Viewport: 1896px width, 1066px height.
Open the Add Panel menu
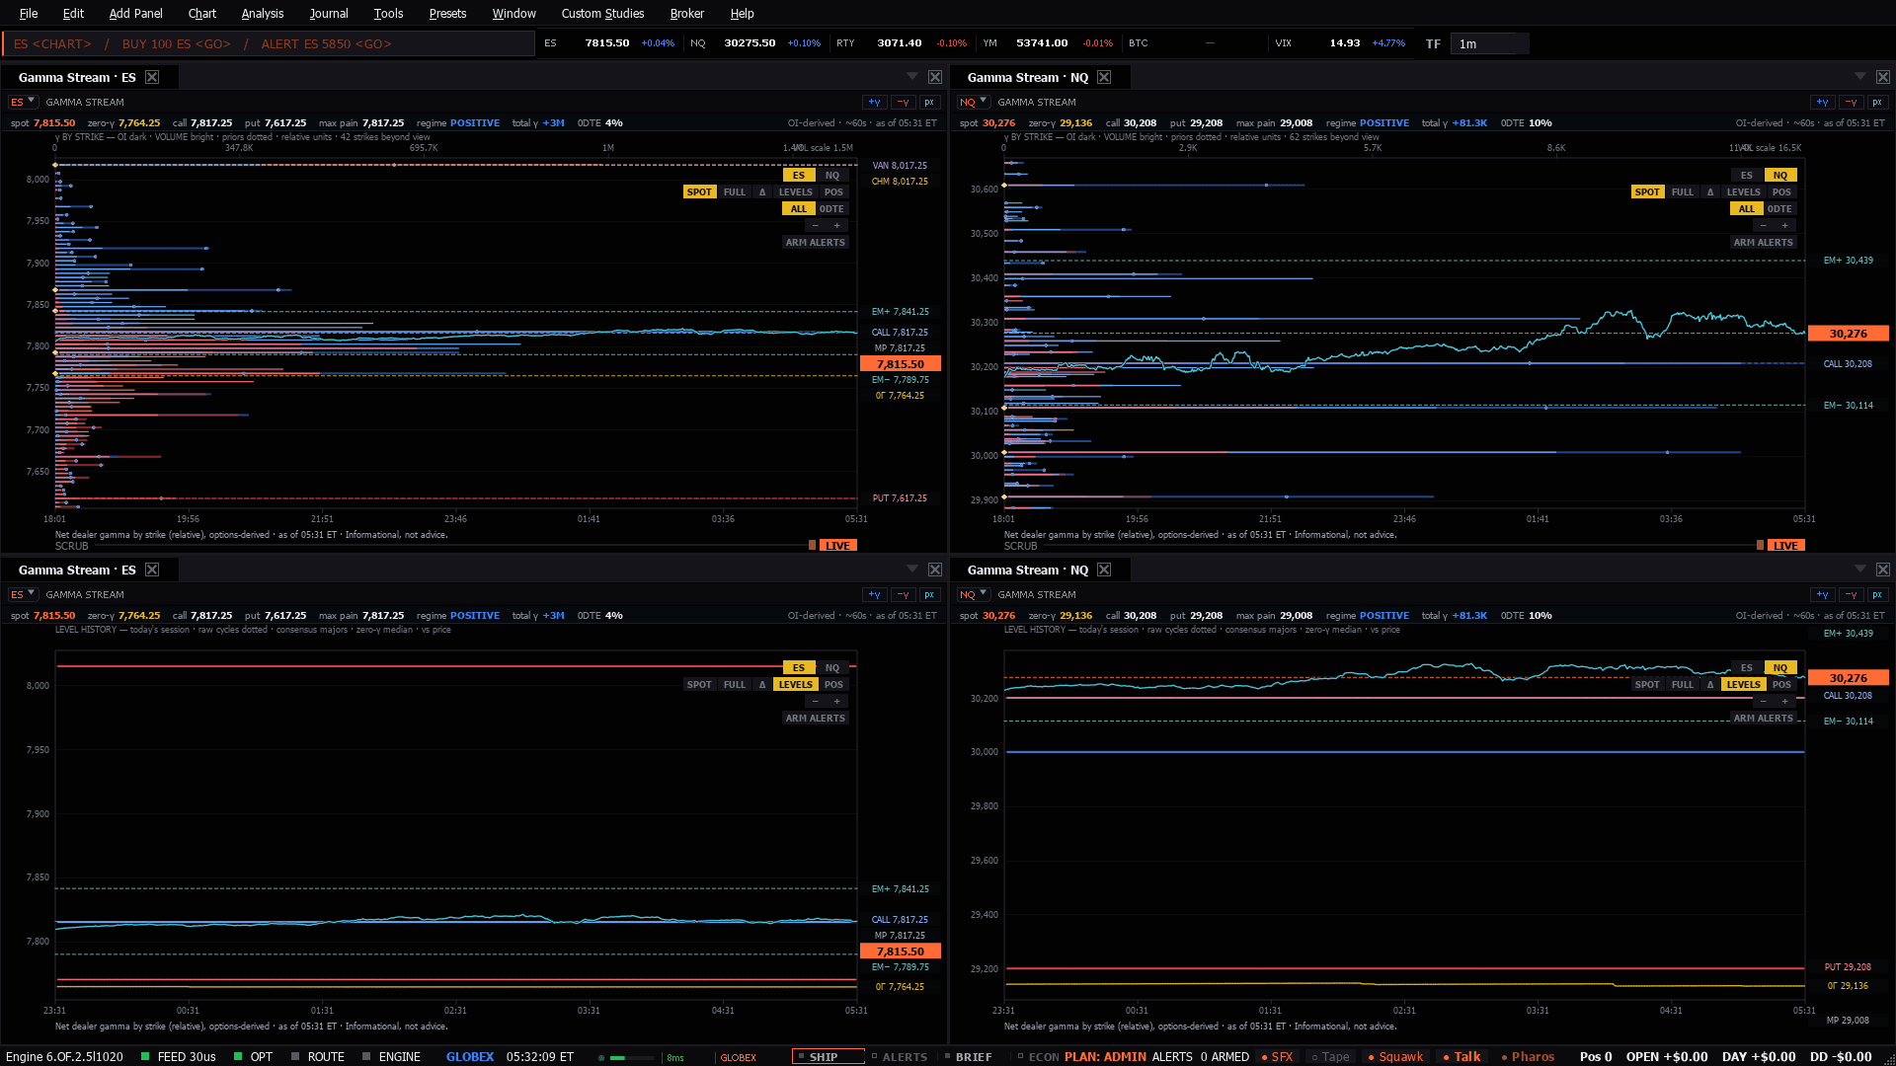pos(135,14)
